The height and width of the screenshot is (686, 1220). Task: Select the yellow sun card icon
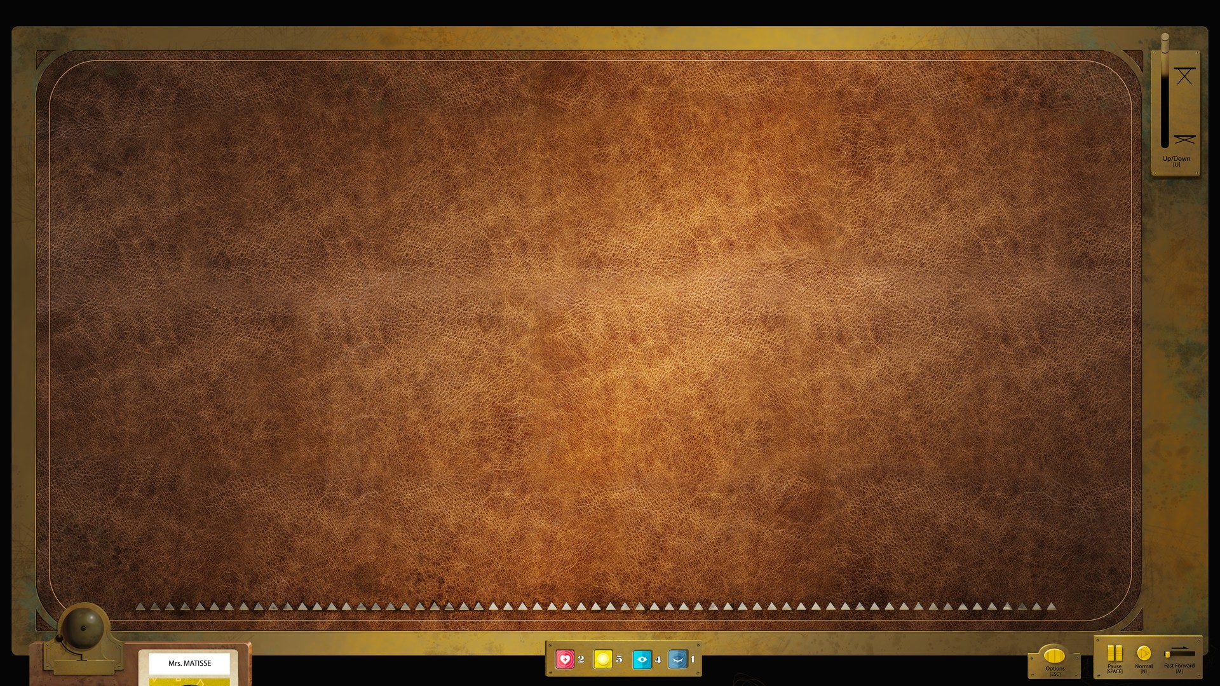click(x=602, y=659)
